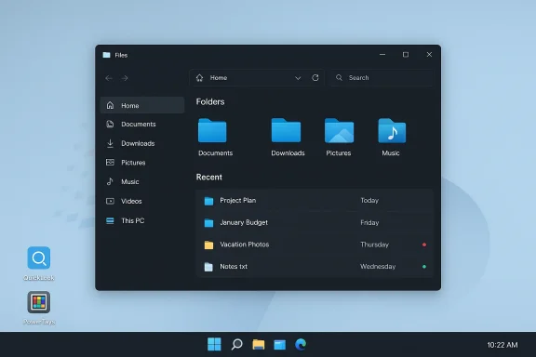Select This PC in the sidebar

tap(142, 220)
